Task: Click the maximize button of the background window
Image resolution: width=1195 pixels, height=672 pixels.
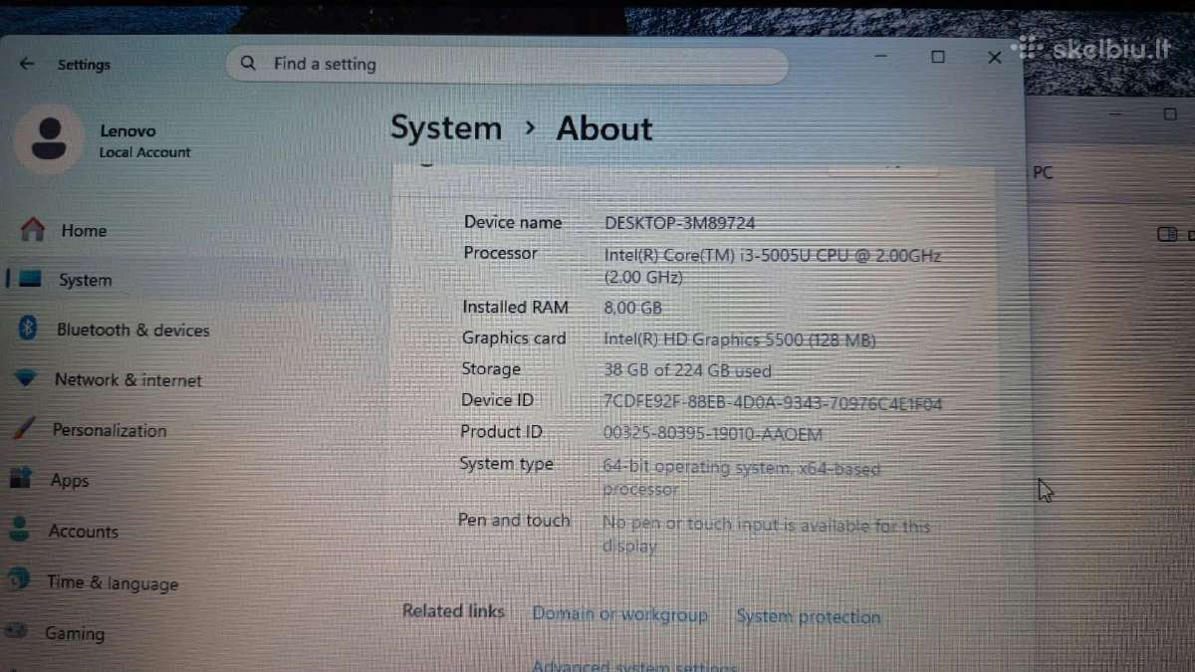Action: coord(1170,114)
